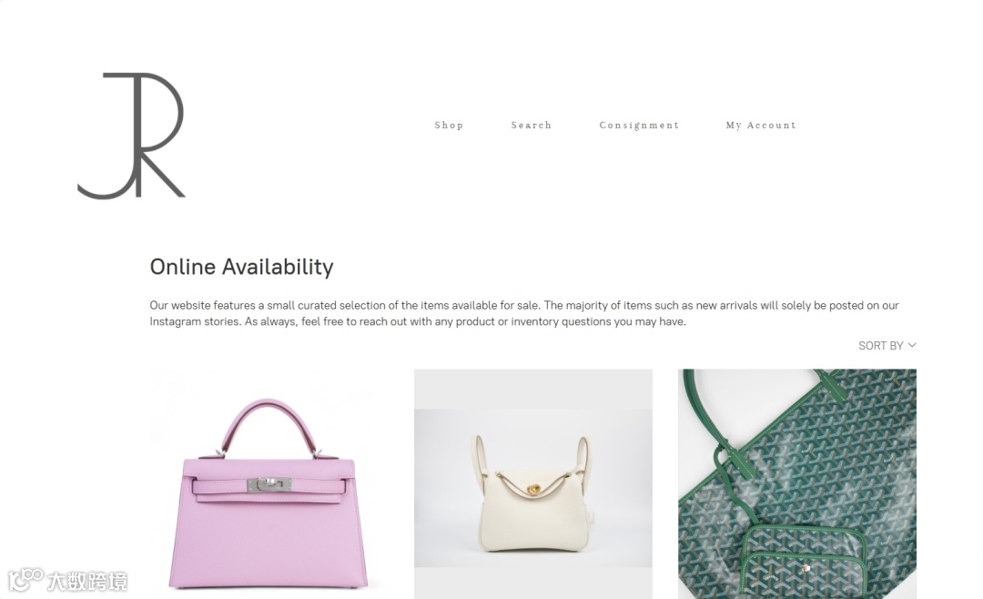The height and width of the screenshot is (599, 983).
Task: Open My Account
Action: coord(760,126)
